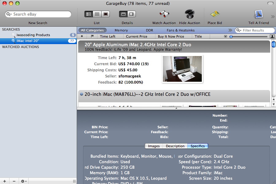
Task: Select the Fans & Heatsinks category
Action: point(181,30)
